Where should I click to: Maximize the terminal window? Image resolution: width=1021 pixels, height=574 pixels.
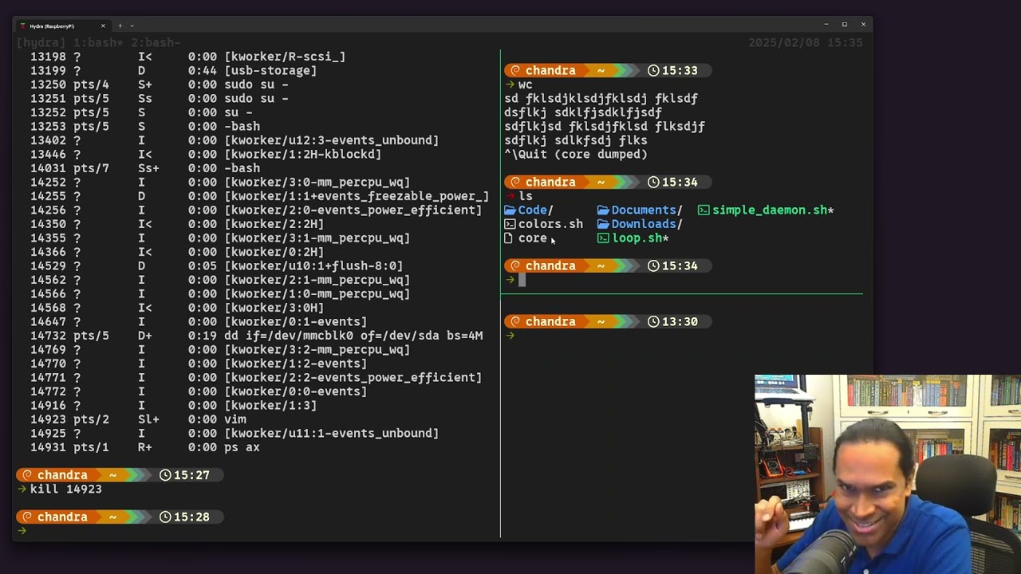845,25
